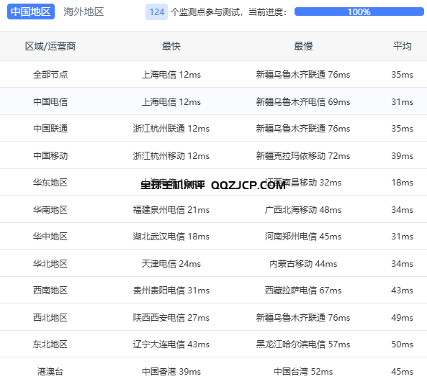Click 辽宁大连电信 43ms cell
The image size is (427, 379).
tap(171, 344)
